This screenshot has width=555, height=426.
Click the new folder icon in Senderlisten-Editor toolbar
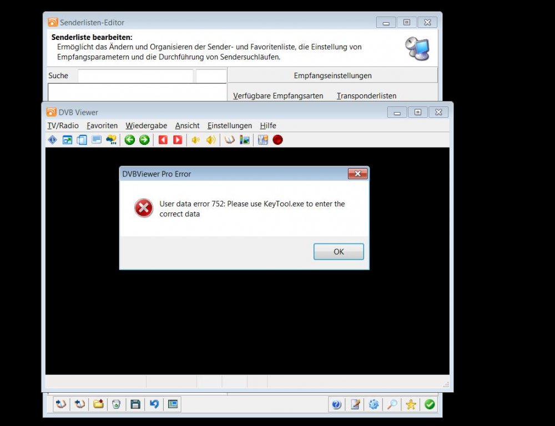[x=98, y=404]
